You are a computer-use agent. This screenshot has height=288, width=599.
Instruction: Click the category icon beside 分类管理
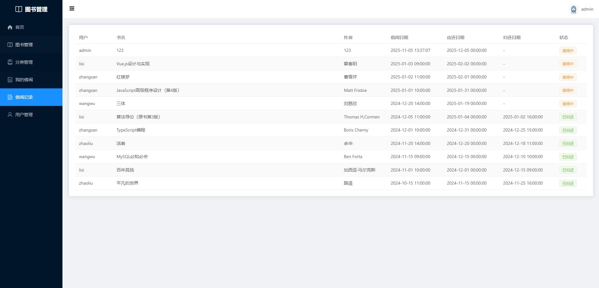pos(10,62)
